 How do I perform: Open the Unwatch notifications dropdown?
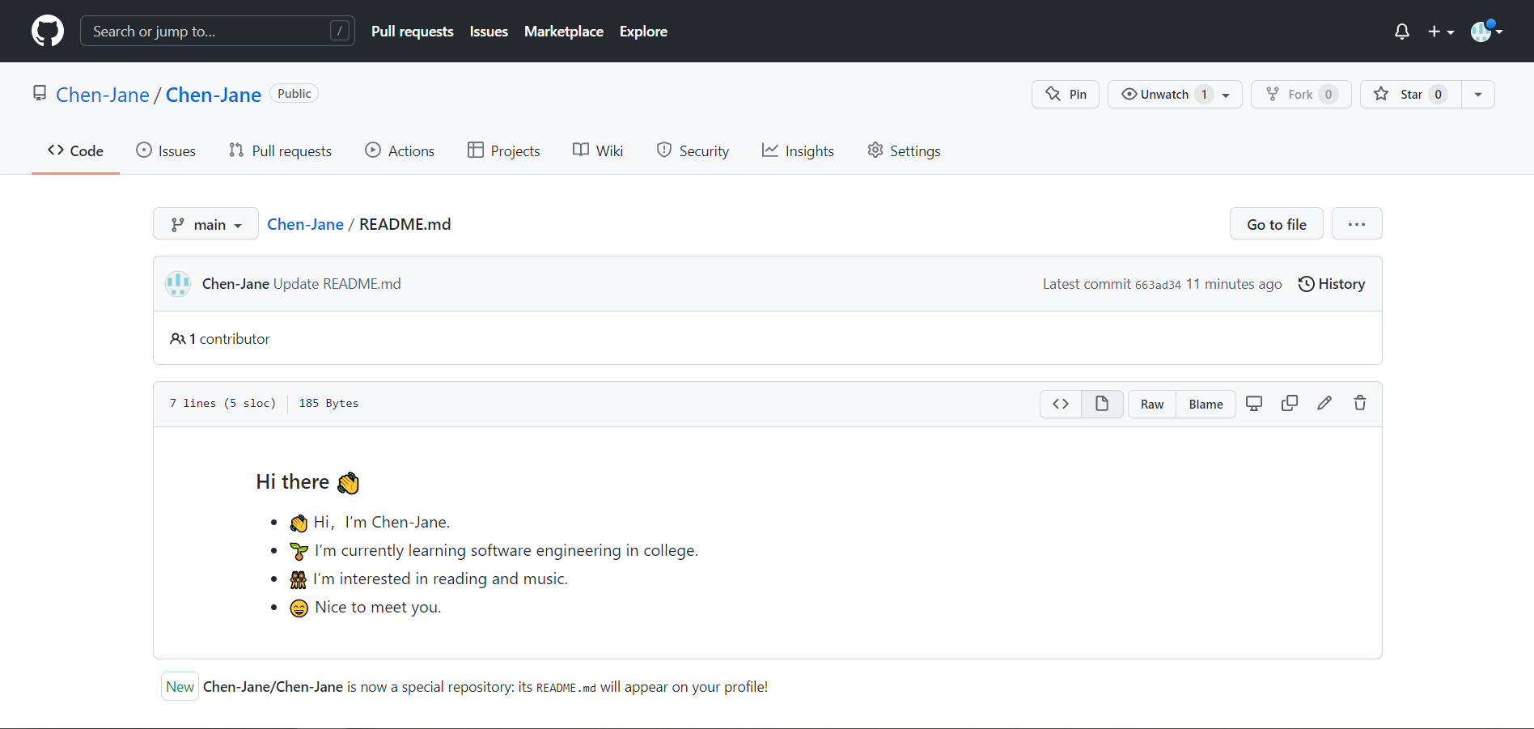1175,95
